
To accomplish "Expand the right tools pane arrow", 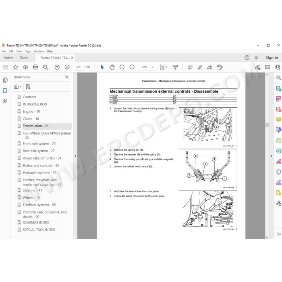I will [x=271, y=156].
